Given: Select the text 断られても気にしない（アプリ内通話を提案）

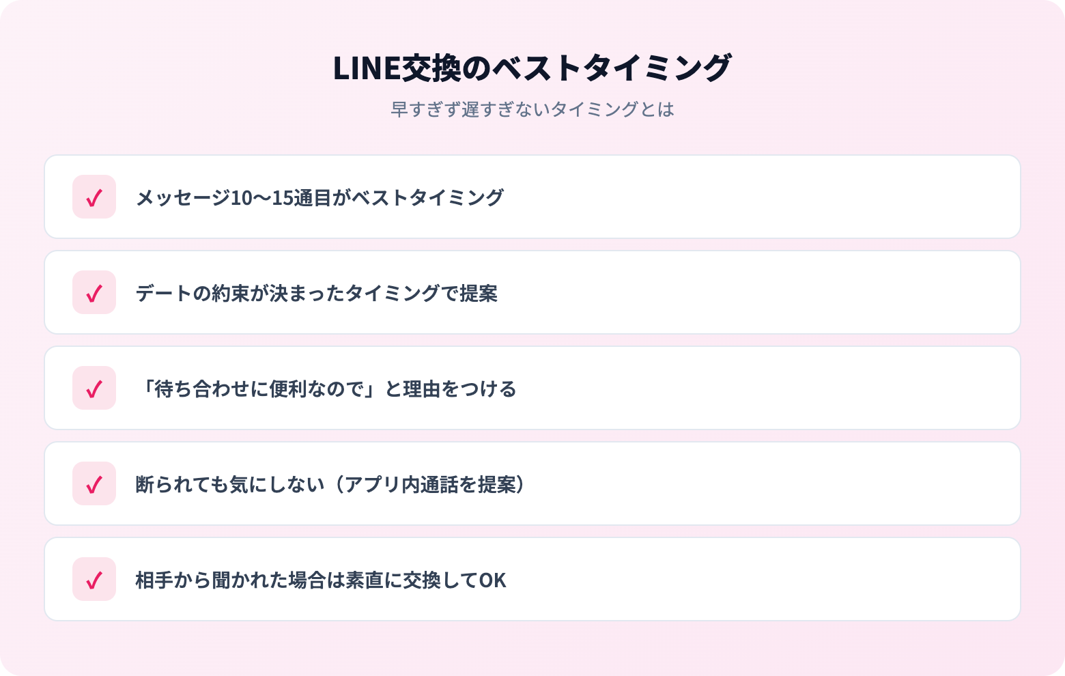Looking at the screenshot, I should (x=330, y=484).
